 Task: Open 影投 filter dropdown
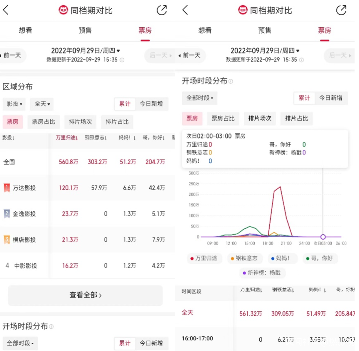(x=14, y=104)
